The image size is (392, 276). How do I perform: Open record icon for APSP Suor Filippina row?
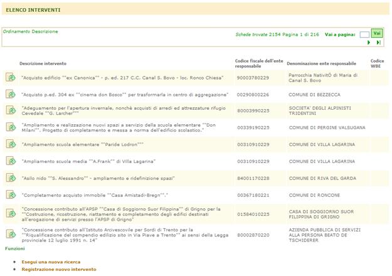[x=11, y=213]
